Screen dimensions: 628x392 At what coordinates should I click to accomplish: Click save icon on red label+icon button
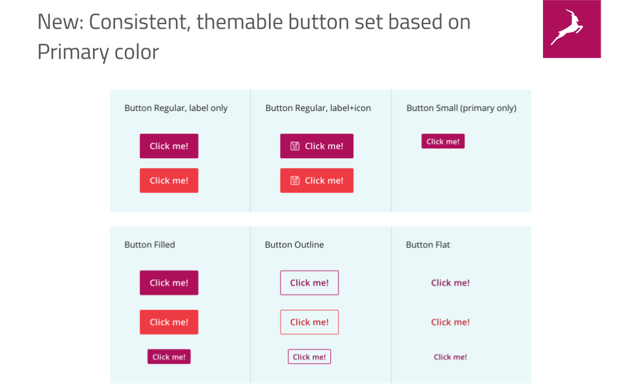pos(295,180)
